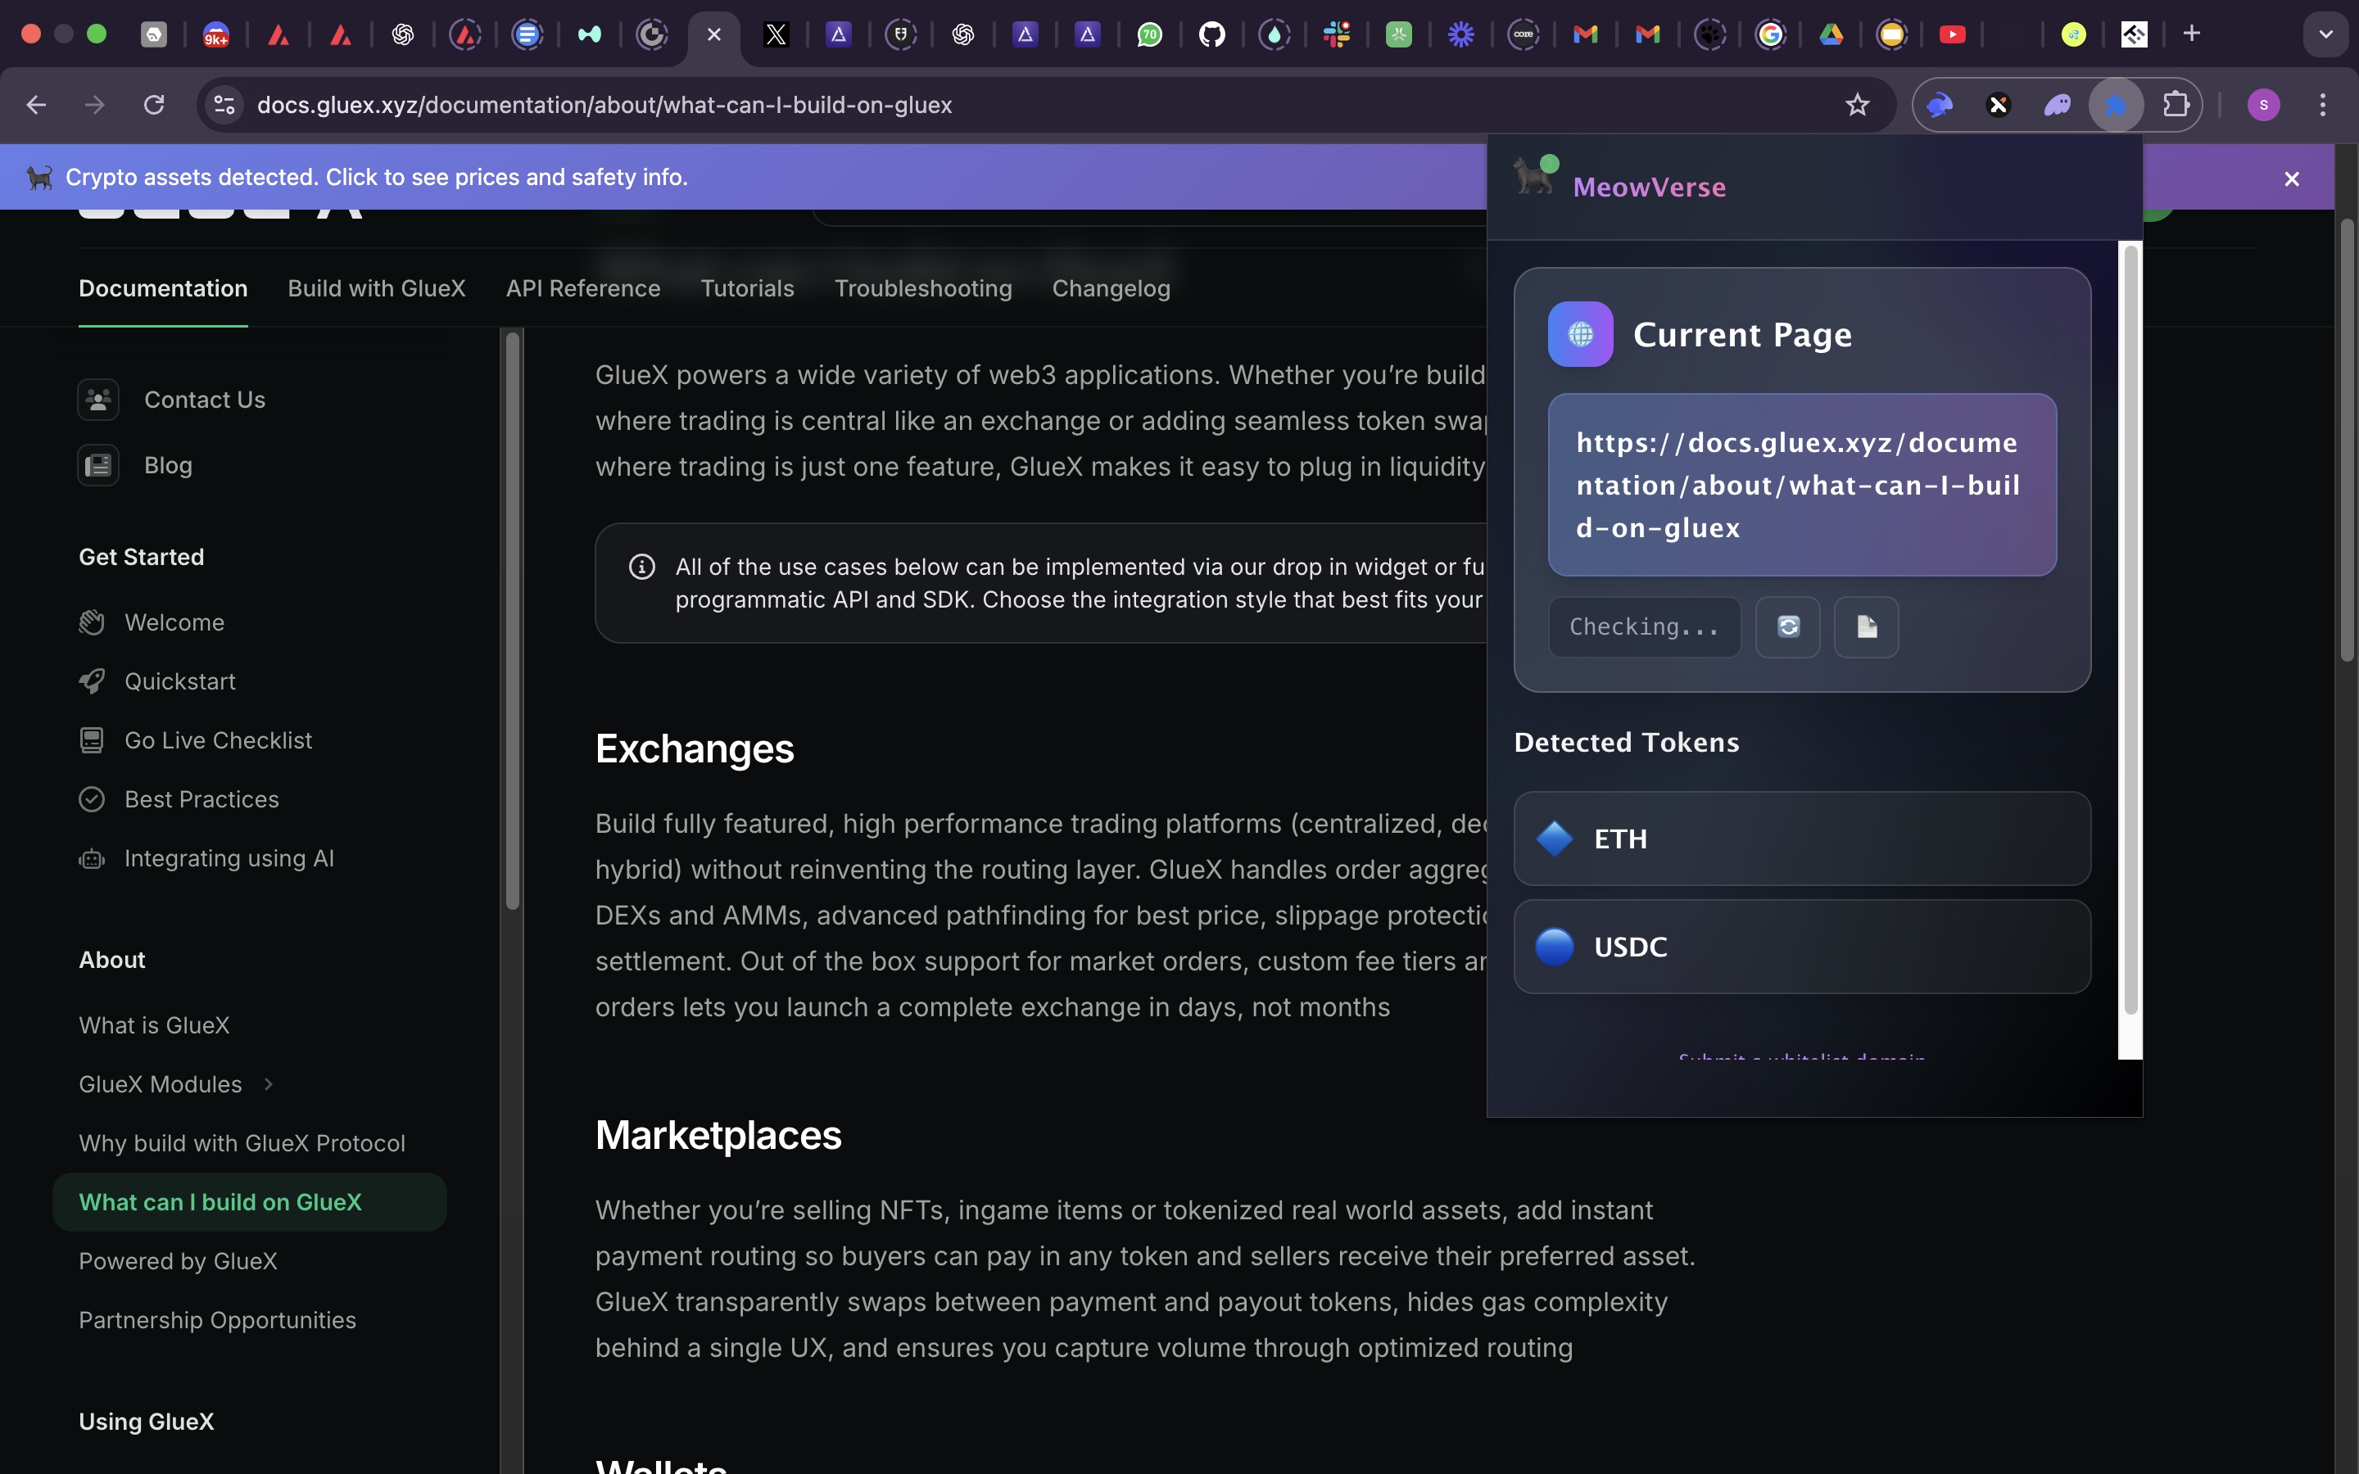This screenshot has height=1474, width=2359.
Task: Reload the page using the browser reload icon
Action: pos(154,104)
